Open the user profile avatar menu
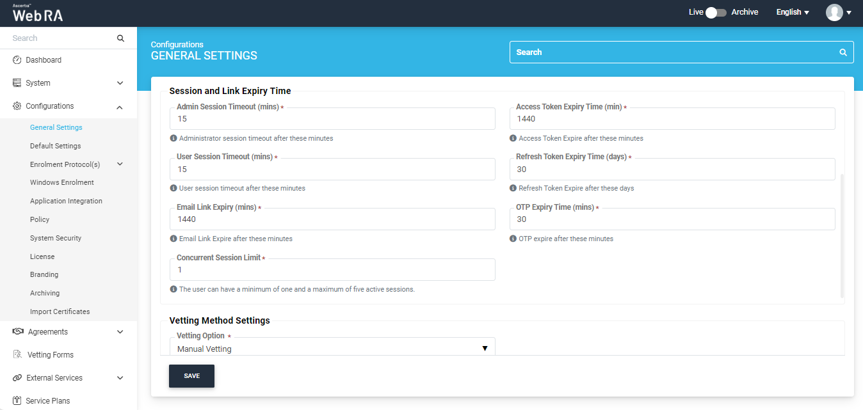Screen dimensions: 863x410 point(838,12)
